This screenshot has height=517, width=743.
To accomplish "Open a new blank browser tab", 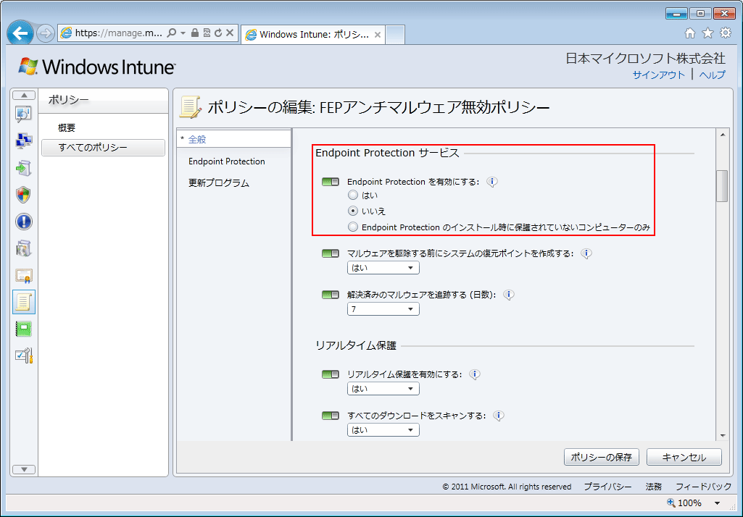I will [395, 35].
